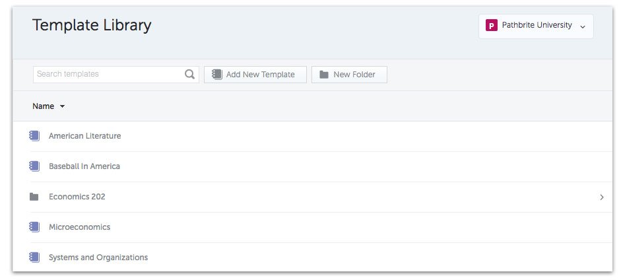Open the Microeconomics template
Image resolution: width=621 pixels, height=280 pixels.
pos(313,227)
